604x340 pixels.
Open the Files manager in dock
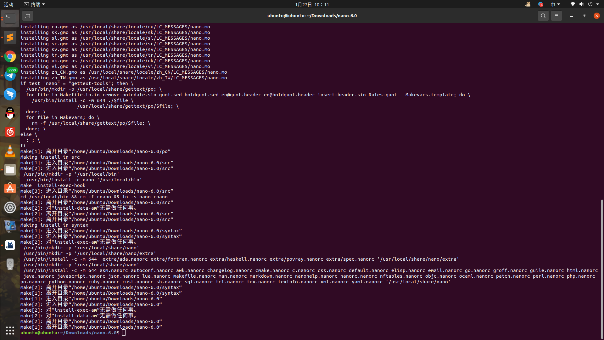[x=10, y=170]
